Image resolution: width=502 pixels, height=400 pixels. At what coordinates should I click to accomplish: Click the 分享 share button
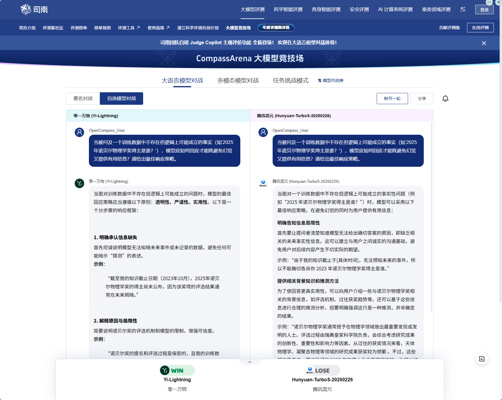click(x=422, y=99)
